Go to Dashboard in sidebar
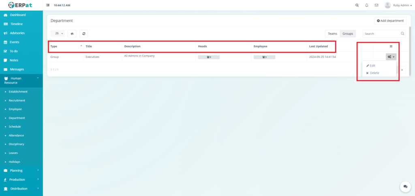415x196 pixels. [18, 15]
